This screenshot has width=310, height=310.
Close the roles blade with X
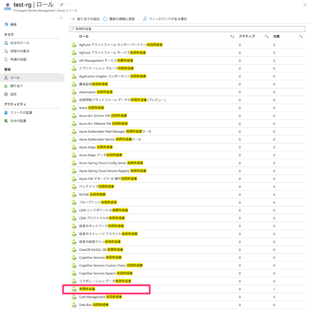pos(305,5)
